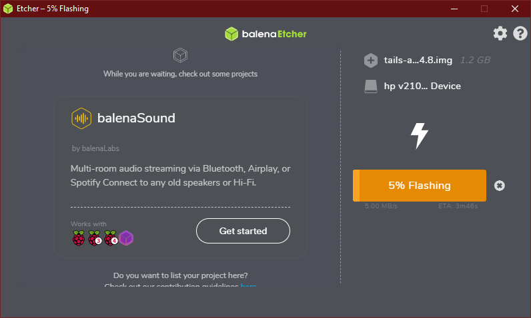Click the outlined cube above waiting message

[179, 55]
